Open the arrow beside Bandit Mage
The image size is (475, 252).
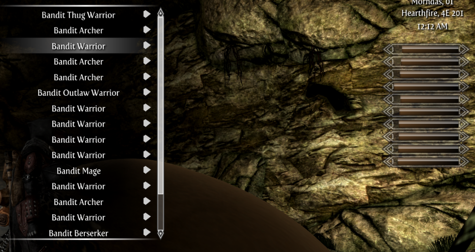tap(147, 170)
